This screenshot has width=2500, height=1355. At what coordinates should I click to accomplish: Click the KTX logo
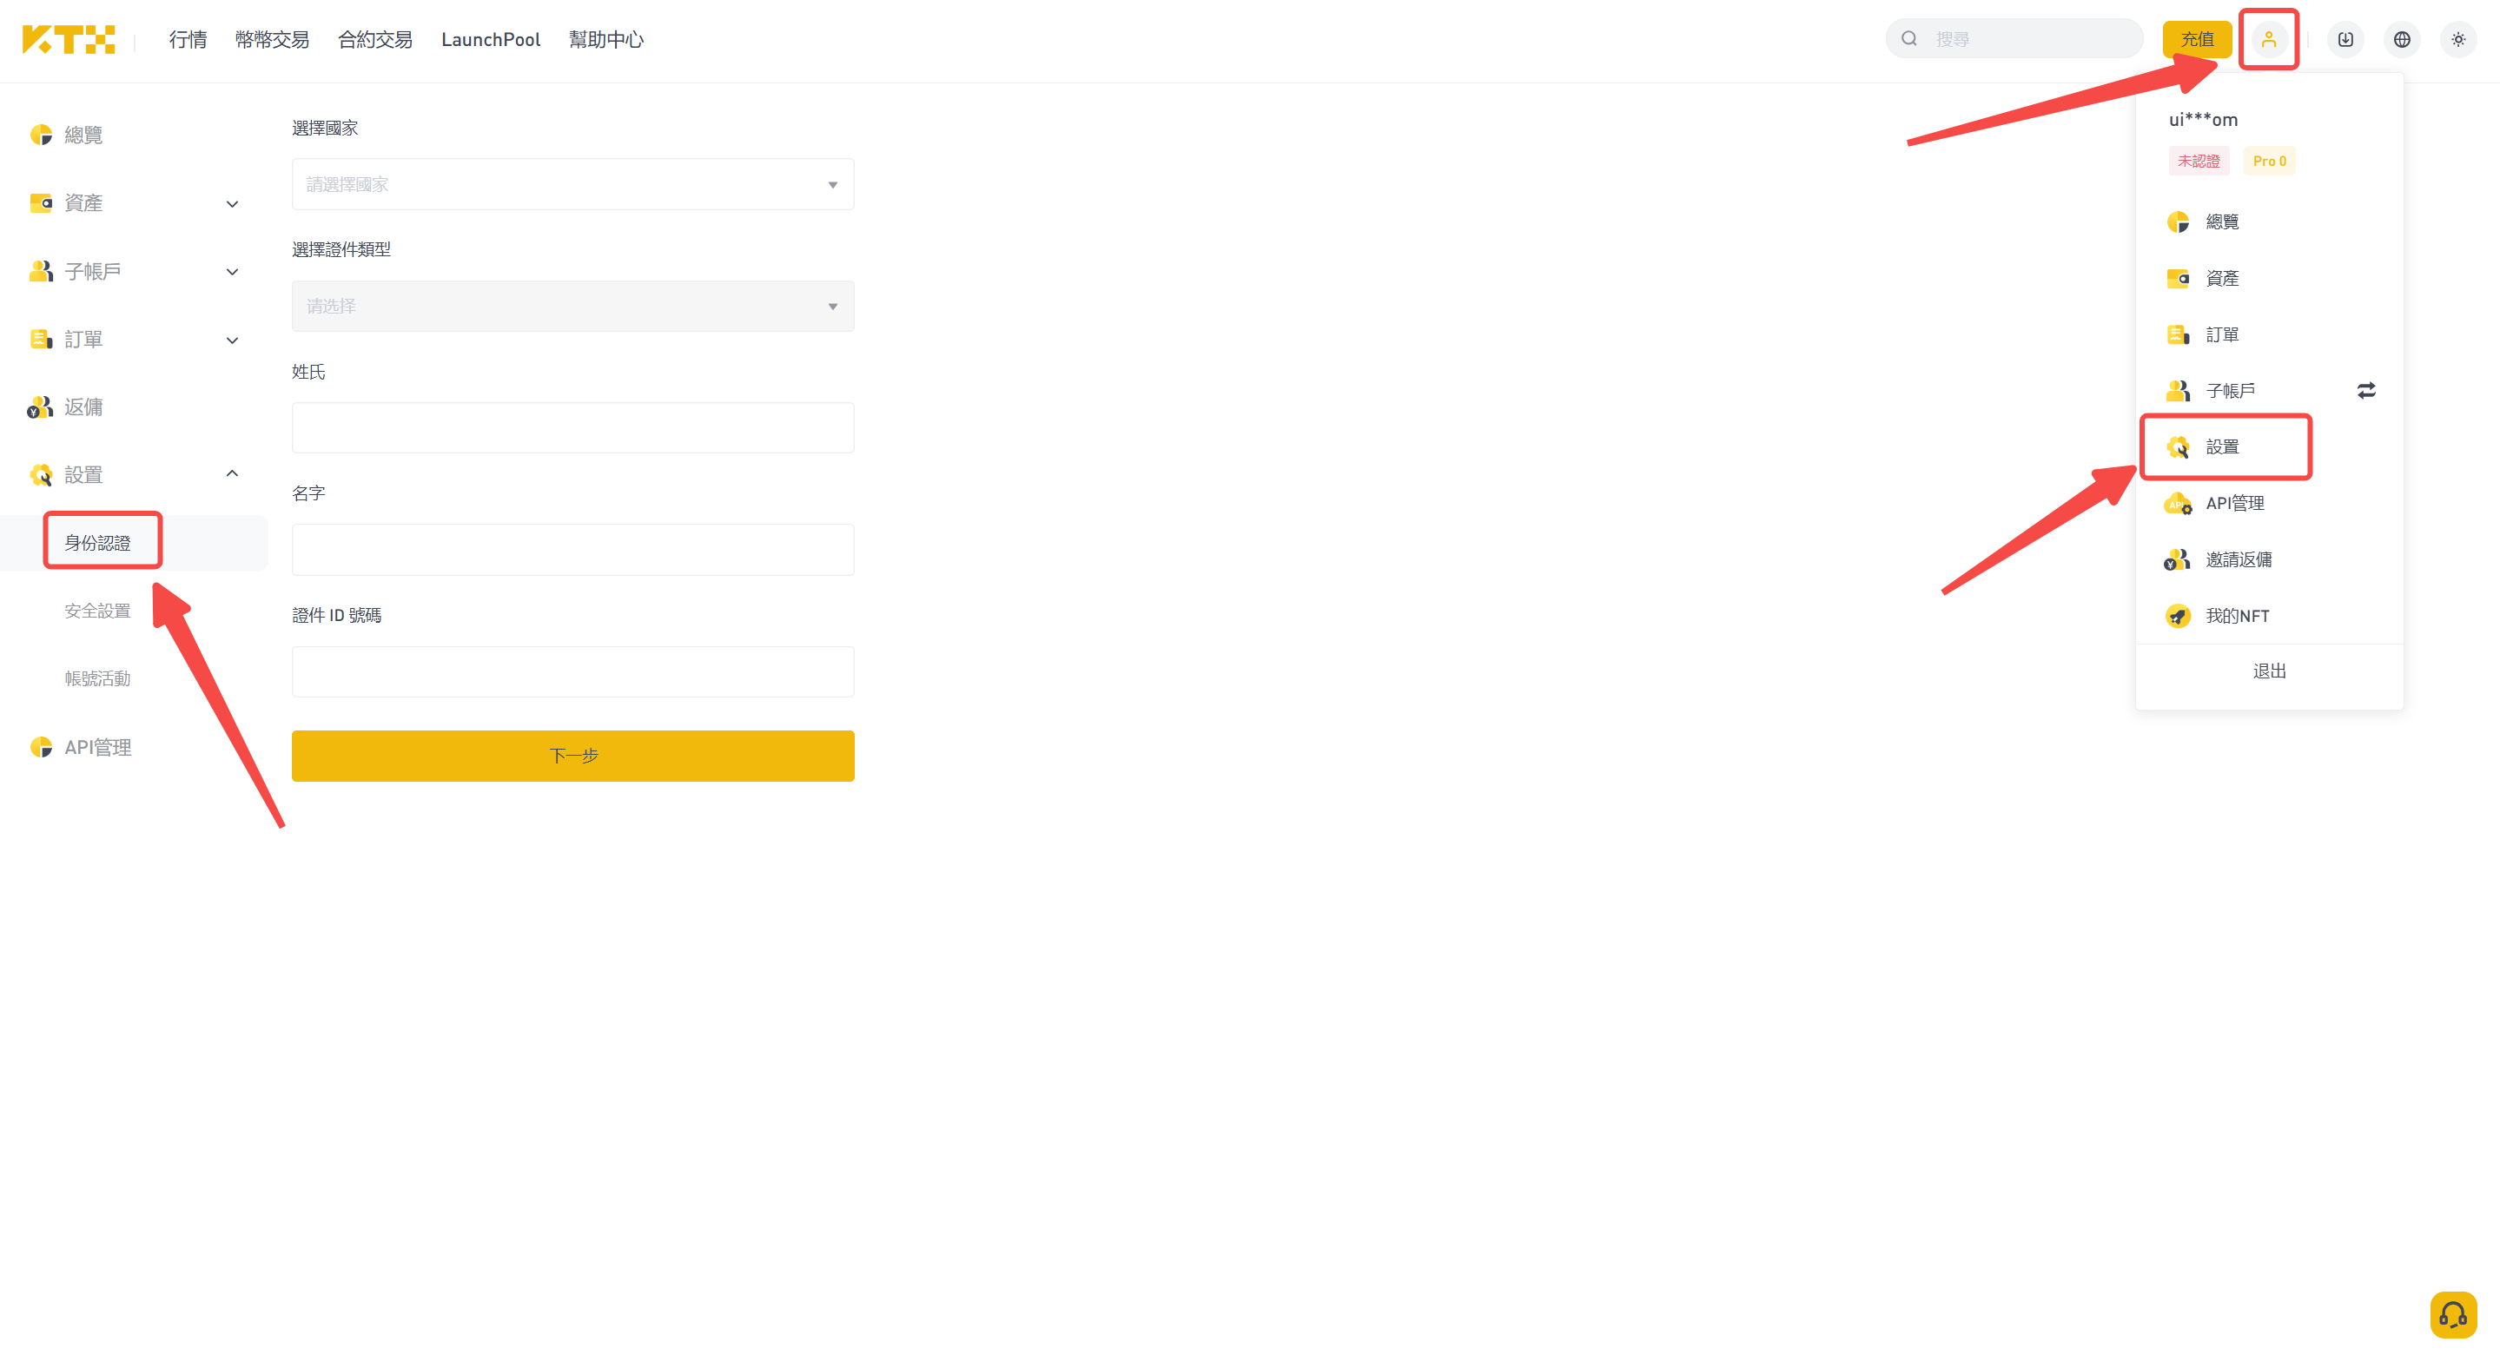[x=69, y=40]
